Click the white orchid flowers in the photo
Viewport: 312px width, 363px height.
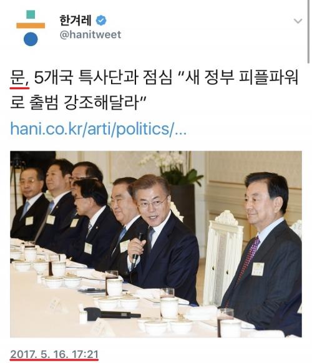tap(163, 160)
